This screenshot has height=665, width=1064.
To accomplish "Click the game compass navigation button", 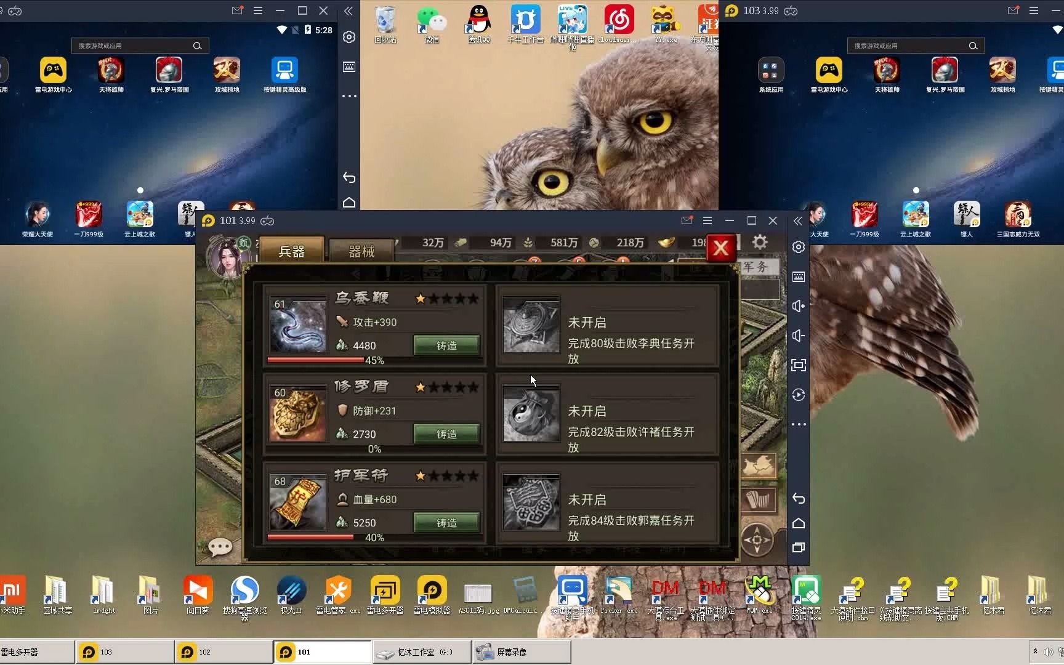I will tap(757, 540).
